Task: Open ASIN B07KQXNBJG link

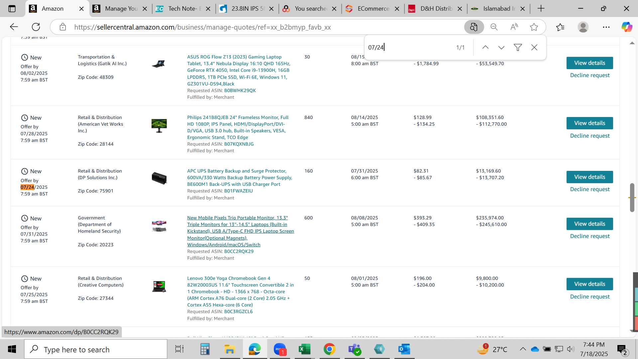Action: pos(239,144)
